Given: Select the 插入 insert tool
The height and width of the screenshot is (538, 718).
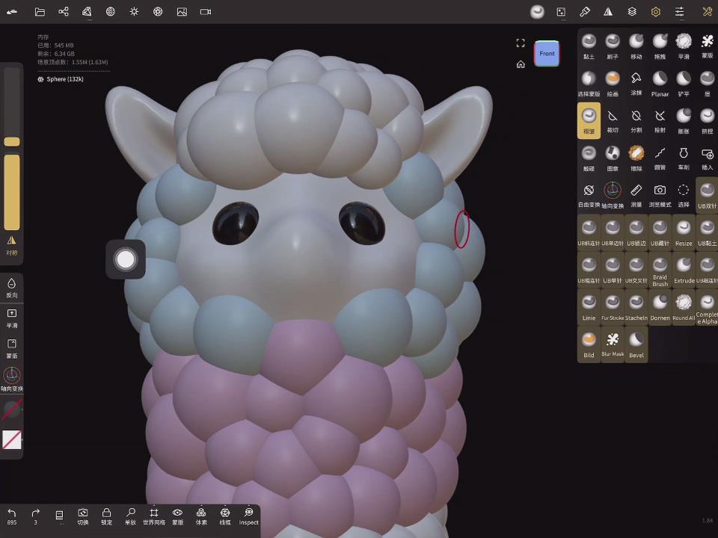Looking at the screenshot, I should [707, 158].
